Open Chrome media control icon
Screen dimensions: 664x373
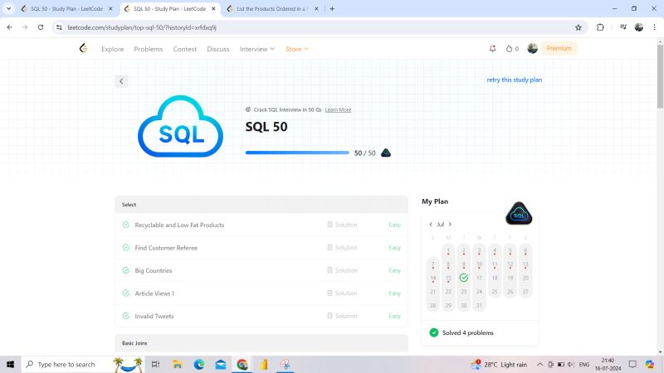pos(623,27)
